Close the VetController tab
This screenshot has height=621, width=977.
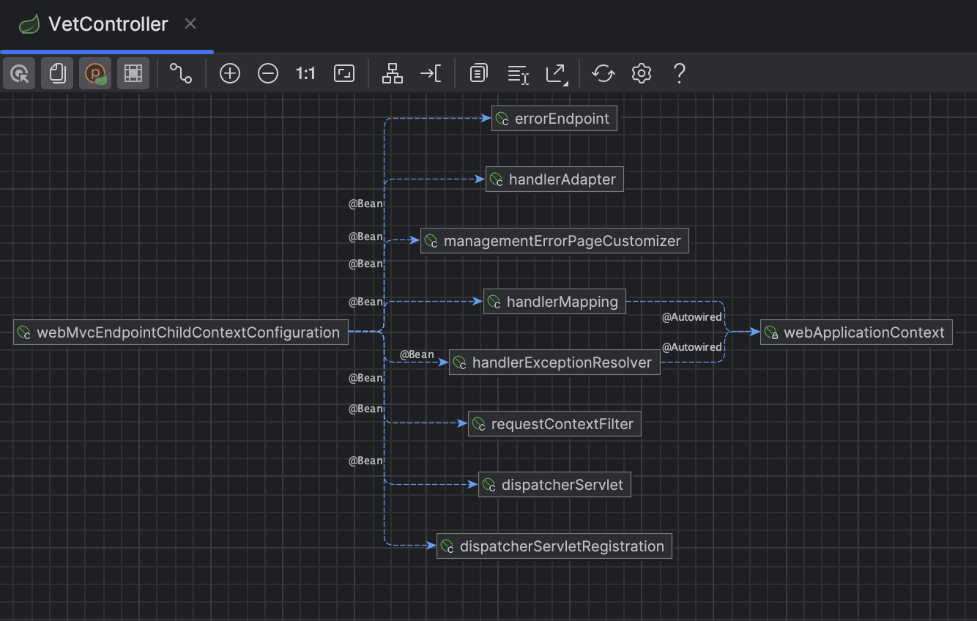190,23
